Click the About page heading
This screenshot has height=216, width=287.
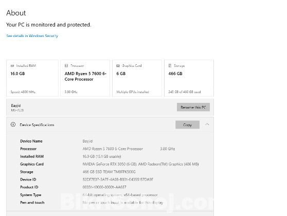[16, 13]
